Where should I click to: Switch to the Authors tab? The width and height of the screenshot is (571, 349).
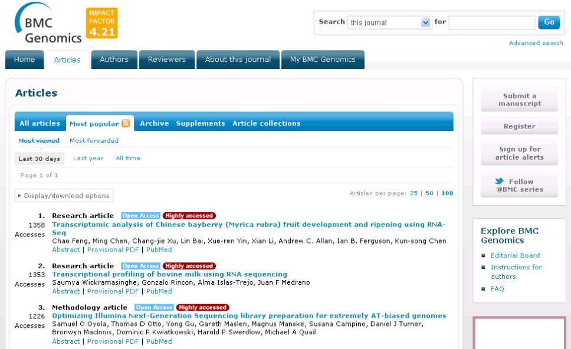(114, 60)
